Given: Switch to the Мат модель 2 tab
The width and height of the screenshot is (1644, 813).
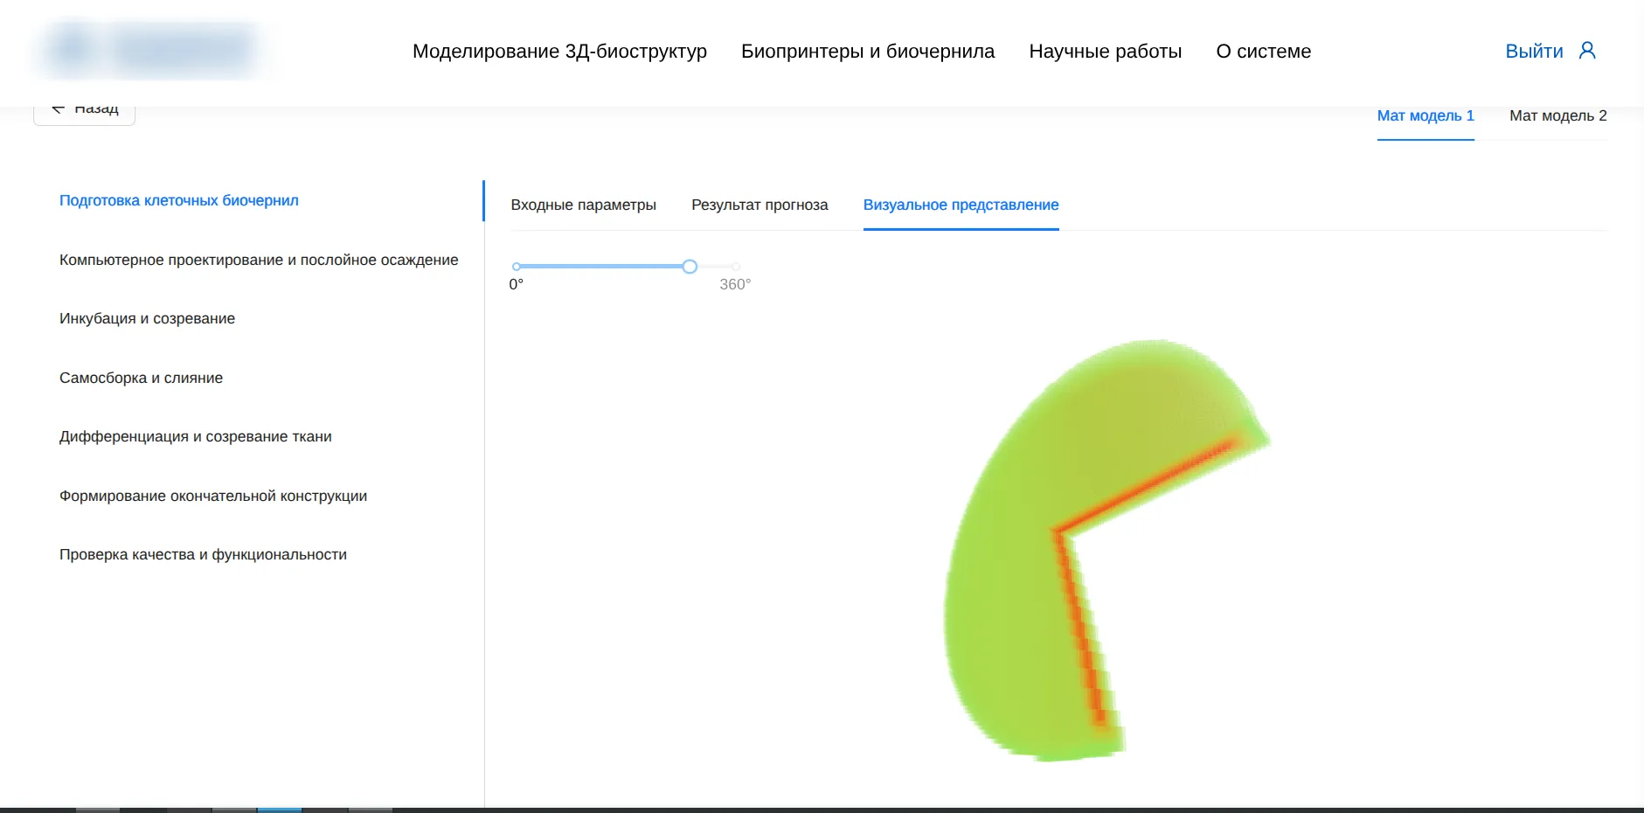Looking at the screenshot, I should click(x=1557, y=115).
